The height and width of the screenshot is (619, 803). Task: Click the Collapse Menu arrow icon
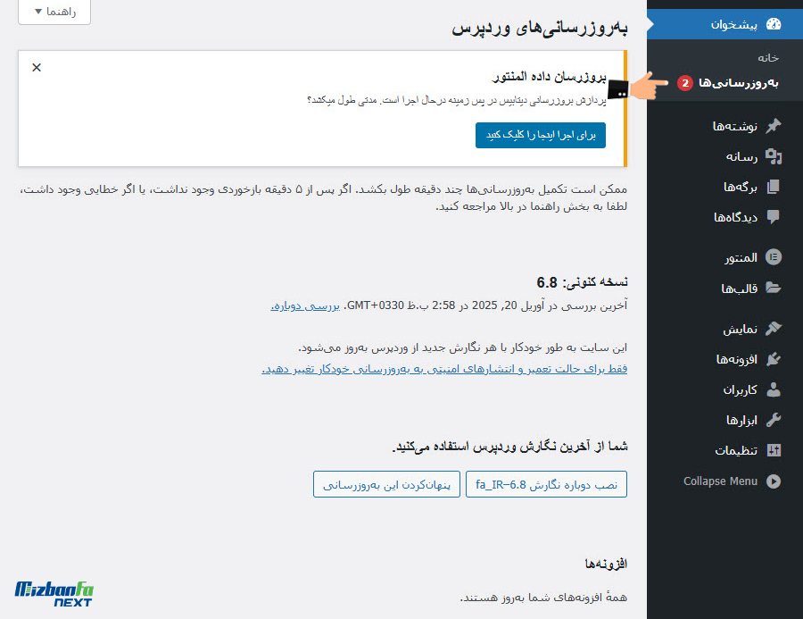774,481
